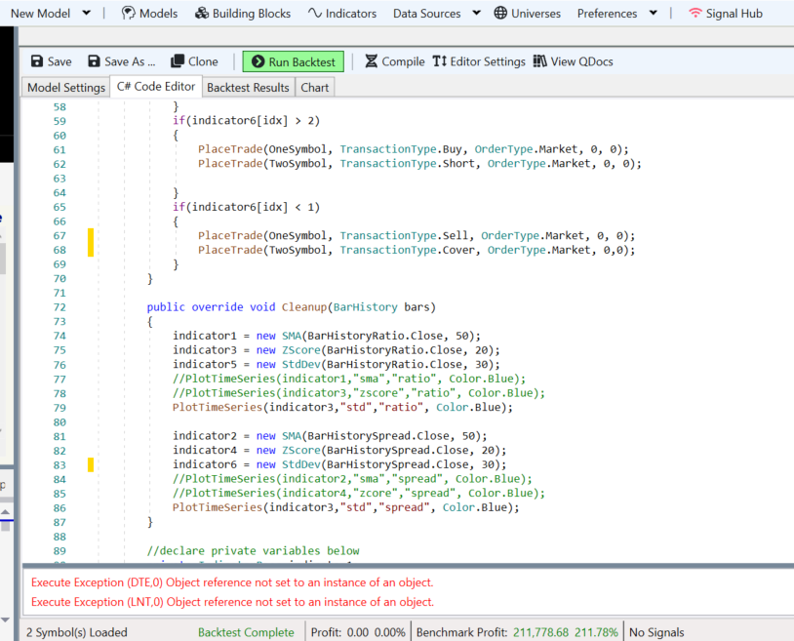Click the Run Backtest button

292,61
